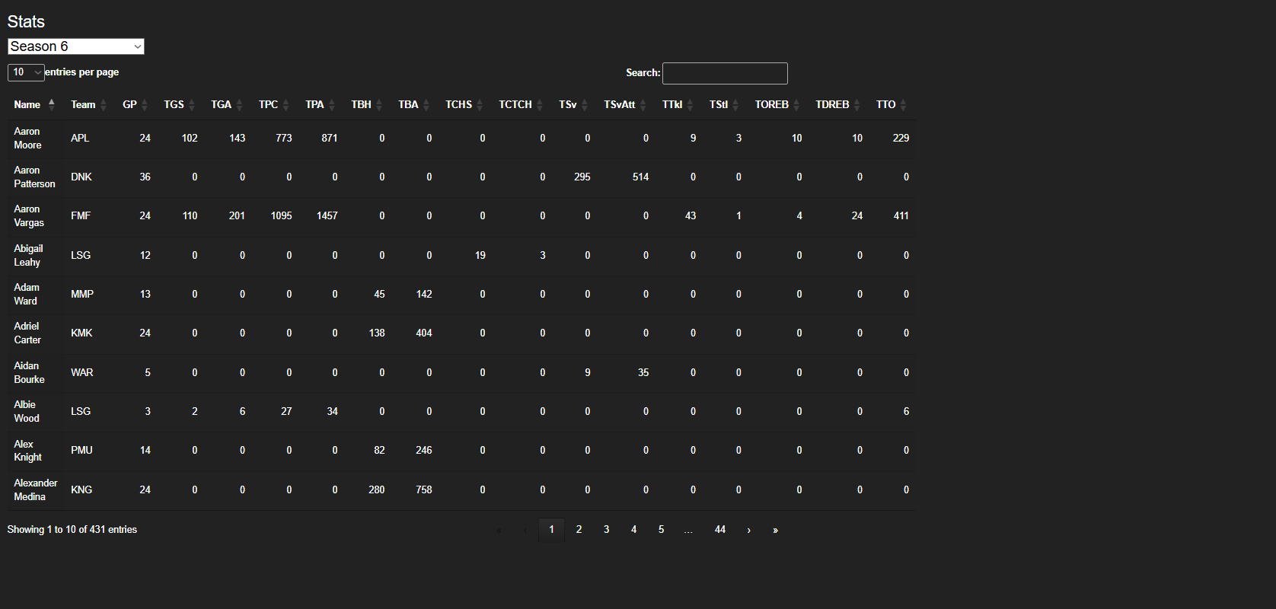Screen dimensions: 1276x609
Task: Sort table by TPA column
Action: pyautogui.click(x=320, y=104)
